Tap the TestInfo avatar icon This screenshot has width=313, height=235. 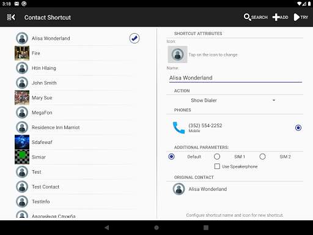click(x=22, y=201)
